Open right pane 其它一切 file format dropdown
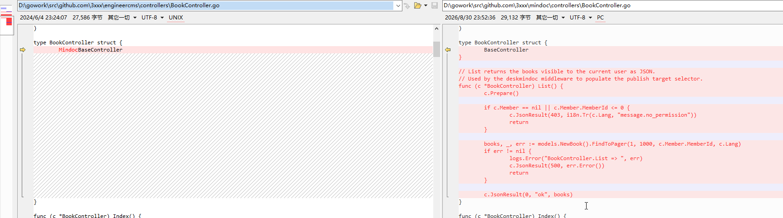Image resolution: width=783 pixels, height=218 pixels. (x=550, y=18)
